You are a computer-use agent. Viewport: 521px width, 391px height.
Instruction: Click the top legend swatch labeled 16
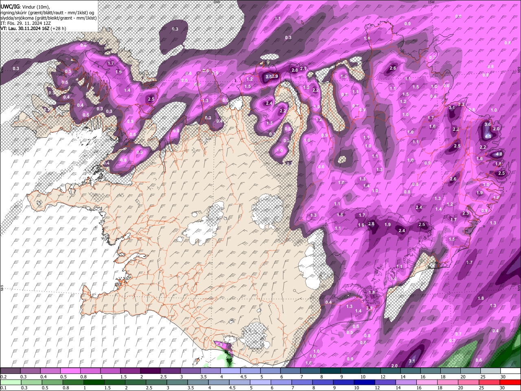431,371
